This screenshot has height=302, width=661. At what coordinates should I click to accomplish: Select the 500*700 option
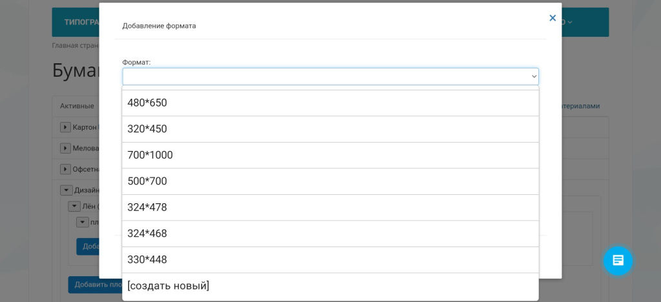[330, 181]
